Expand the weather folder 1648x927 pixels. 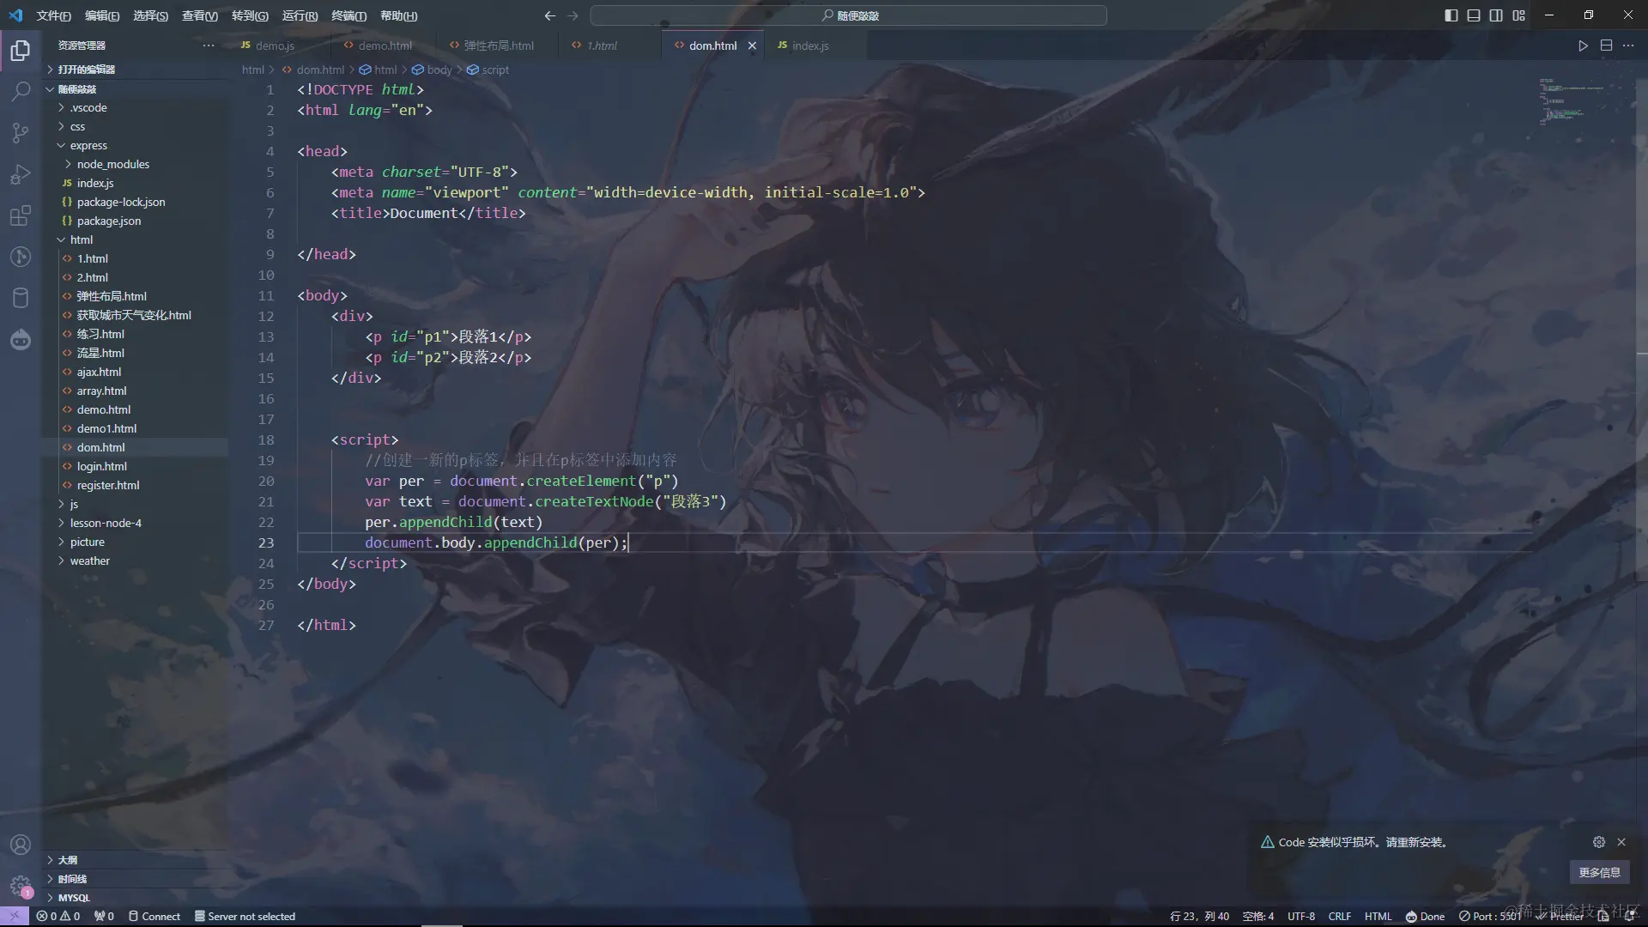coord(89,560)
